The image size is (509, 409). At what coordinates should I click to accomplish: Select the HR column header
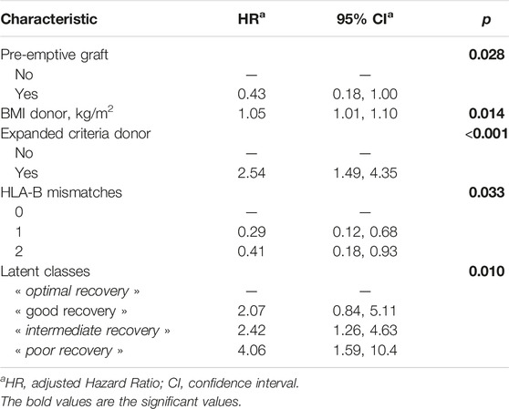coord(252,19)
